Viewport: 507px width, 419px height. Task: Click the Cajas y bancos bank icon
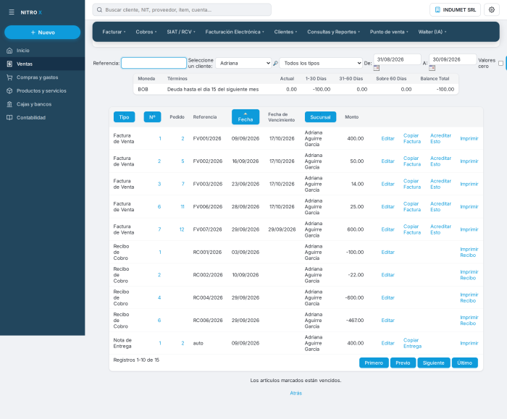click(x=9, y=104)
